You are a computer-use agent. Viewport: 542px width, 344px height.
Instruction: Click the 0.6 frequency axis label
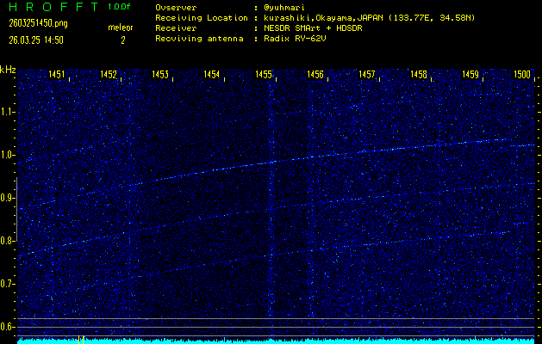click(8, 327)
